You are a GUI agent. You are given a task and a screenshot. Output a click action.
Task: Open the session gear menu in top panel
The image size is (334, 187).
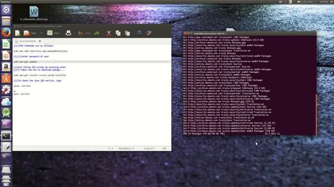[332, 2]
